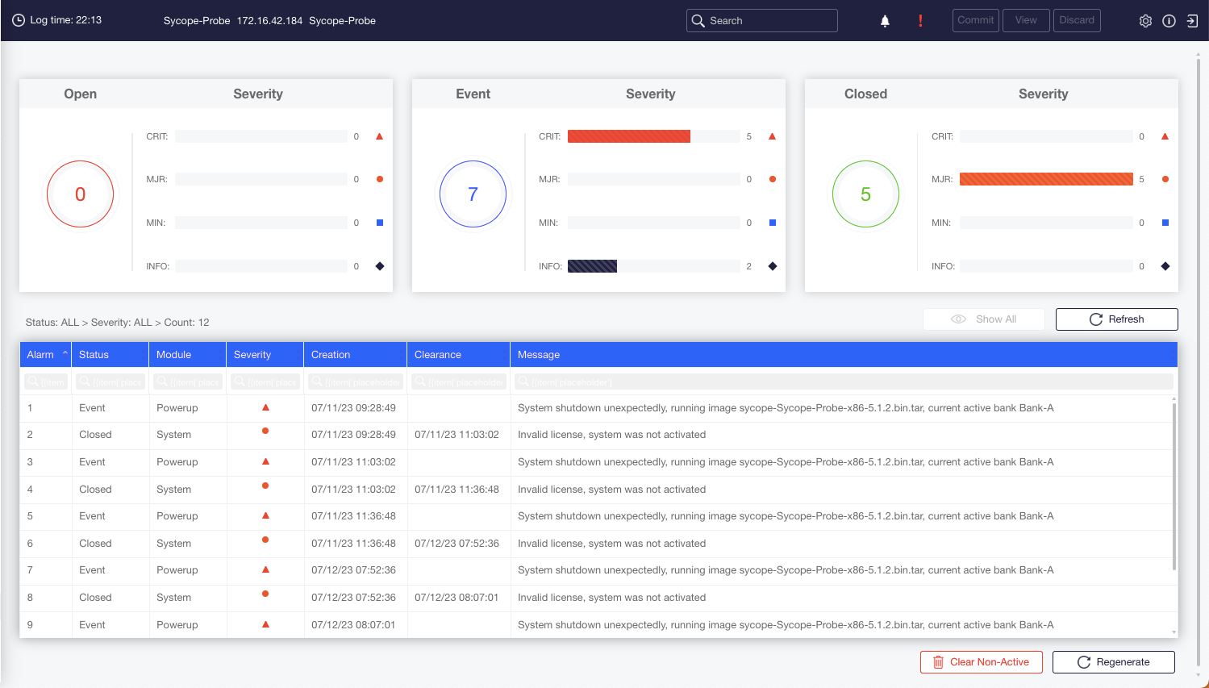
Task: Sort by the Status column header
Action: (110, 355)
